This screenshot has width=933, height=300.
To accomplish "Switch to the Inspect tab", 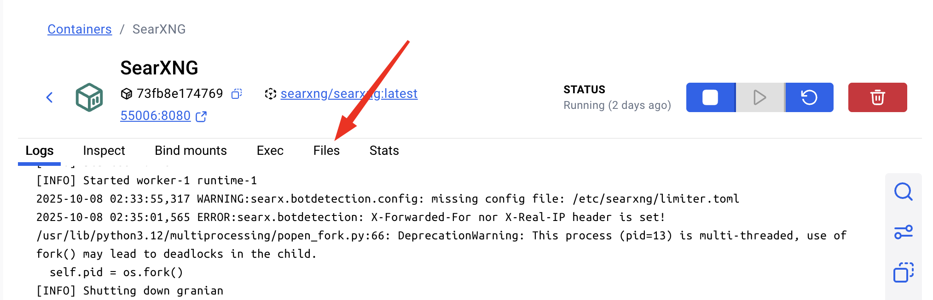I will coord(104,151).
